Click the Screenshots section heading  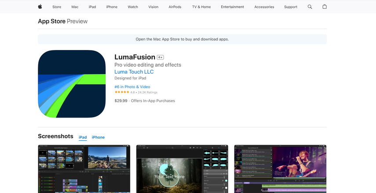[56, 136]
